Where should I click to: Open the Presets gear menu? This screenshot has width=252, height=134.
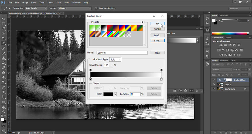[x=142, y=22]
